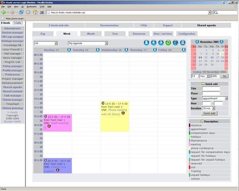The height and width of the screenshot is (191, 239).
Task: Click the green refresh agenda icon
Action: (x=168, y=43)
